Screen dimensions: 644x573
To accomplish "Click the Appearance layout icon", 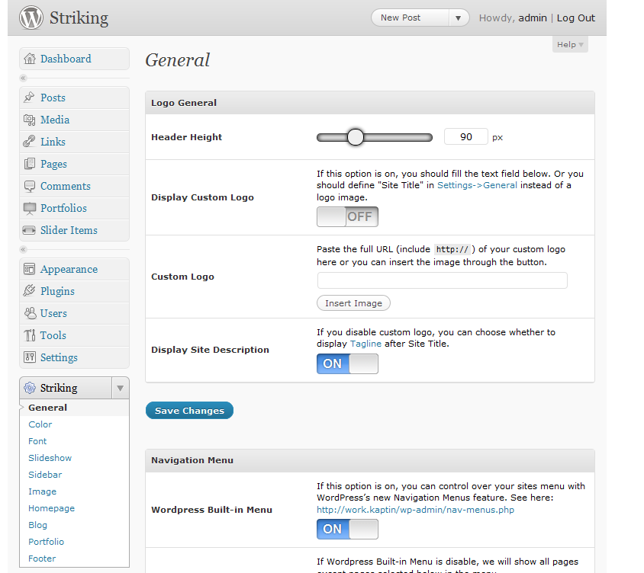I will click(x=29, y=269).
